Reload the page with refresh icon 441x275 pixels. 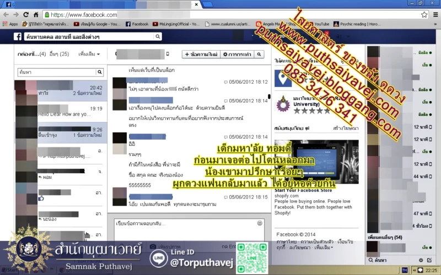click(x=26, y=15)
